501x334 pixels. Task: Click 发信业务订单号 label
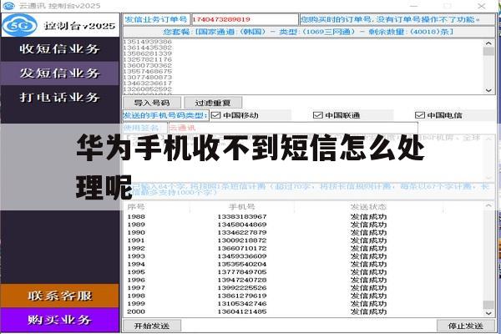coord(156,19)
